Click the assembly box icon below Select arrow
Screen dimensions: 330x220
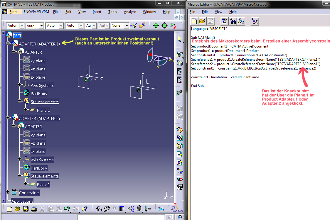click(x=179, y=55)
